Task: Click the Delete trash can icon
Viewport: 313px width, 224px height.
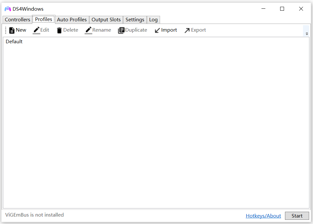Action: 59,30
